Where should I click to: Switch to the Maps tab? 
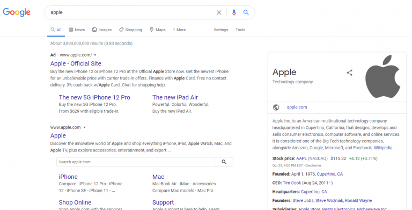157,30
